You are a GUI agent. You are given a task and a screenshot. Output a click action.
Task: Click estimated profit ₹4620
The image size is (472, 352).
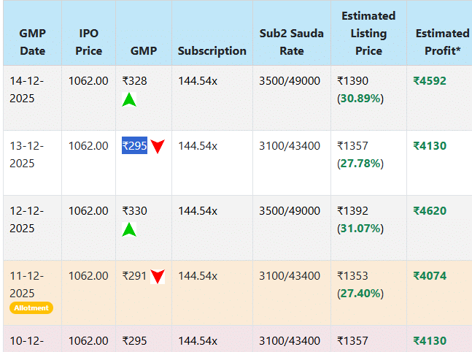pyautogui.click(x=430, y=211)
